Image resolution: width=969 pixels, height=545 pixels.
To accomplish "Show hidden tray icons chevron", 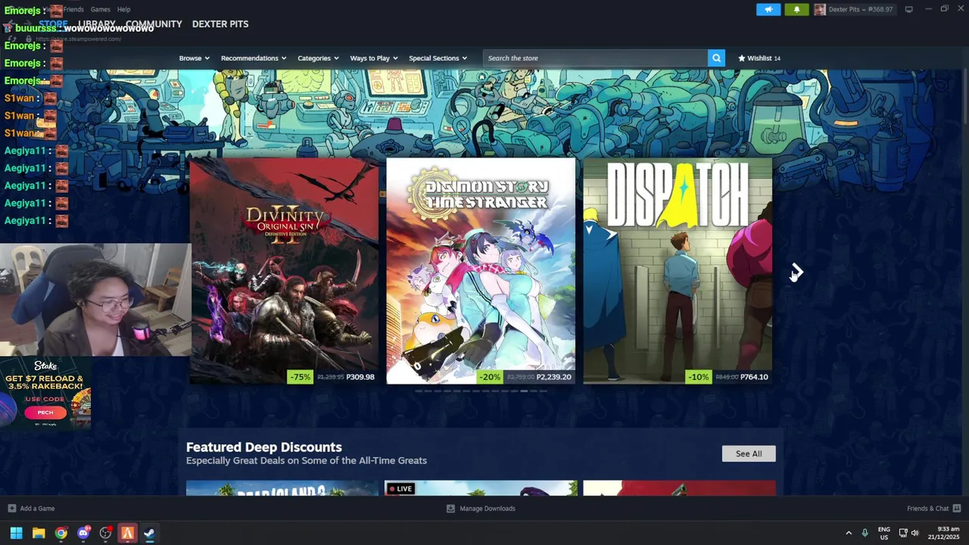I will click(849, 533).
